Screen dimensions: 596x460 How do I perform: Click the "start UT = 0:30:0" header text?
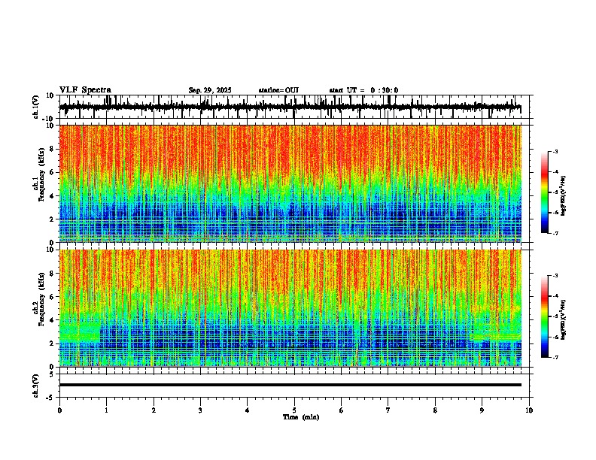363,90
